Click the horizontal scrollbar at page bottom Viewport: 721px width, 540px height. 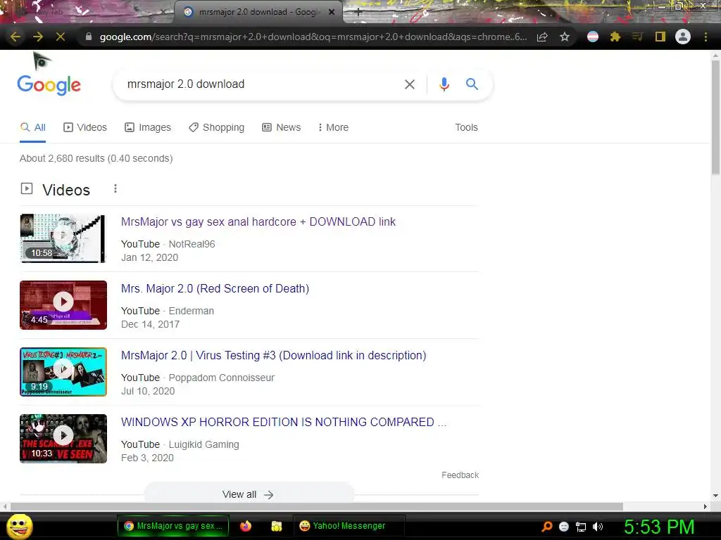pos(316,506)
